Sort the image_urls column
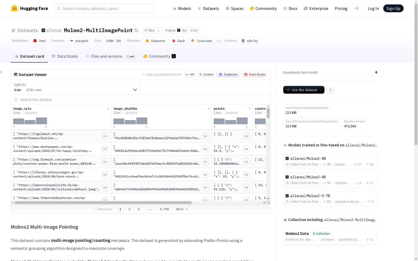Viewport: 418px width, 261px height. (x=108, y=109)
